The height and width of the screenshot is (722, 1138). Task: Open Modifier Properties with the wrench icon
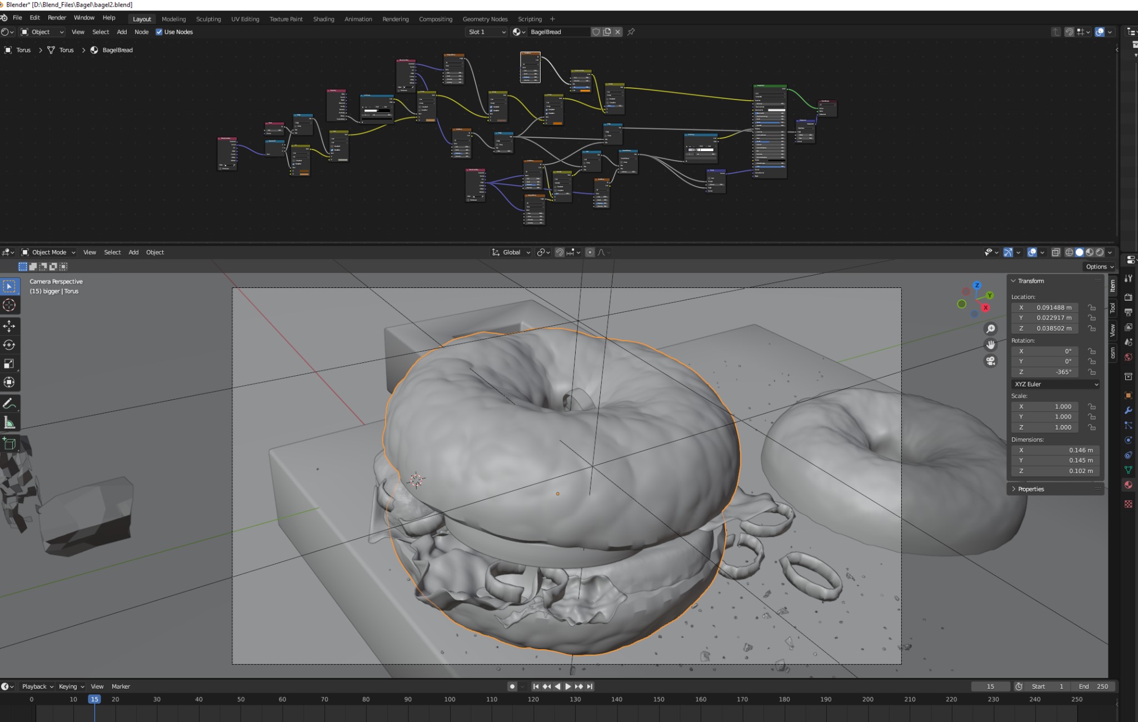[x=1129, y=411]
